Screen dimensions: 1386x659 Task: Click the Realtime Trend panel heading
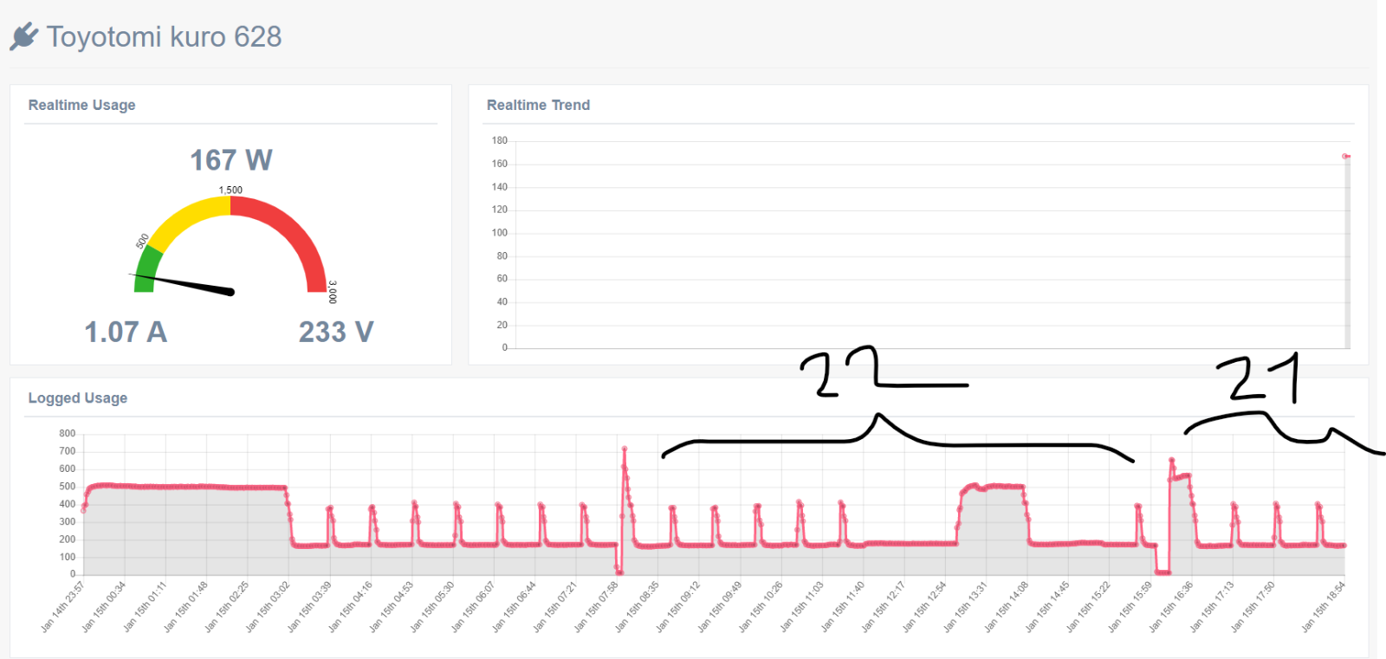538,105
